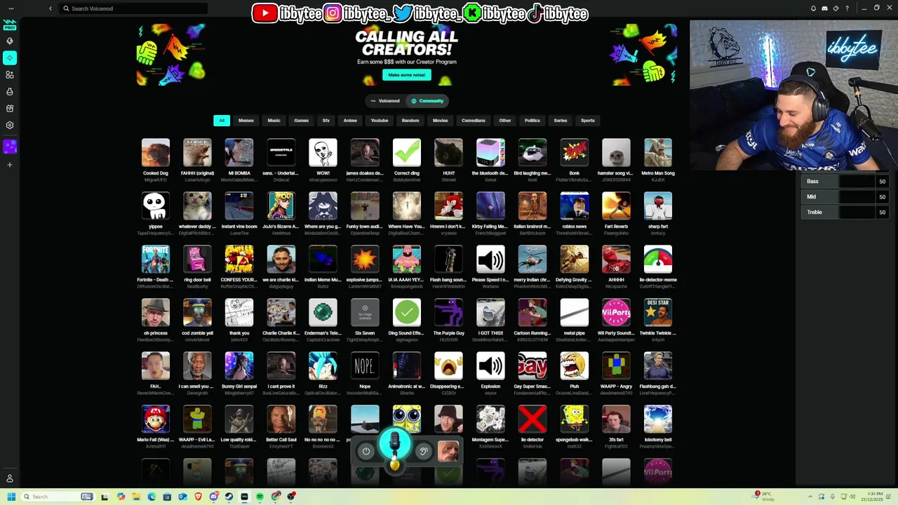Click the face voice thumbnail on widget

(448, 451)
